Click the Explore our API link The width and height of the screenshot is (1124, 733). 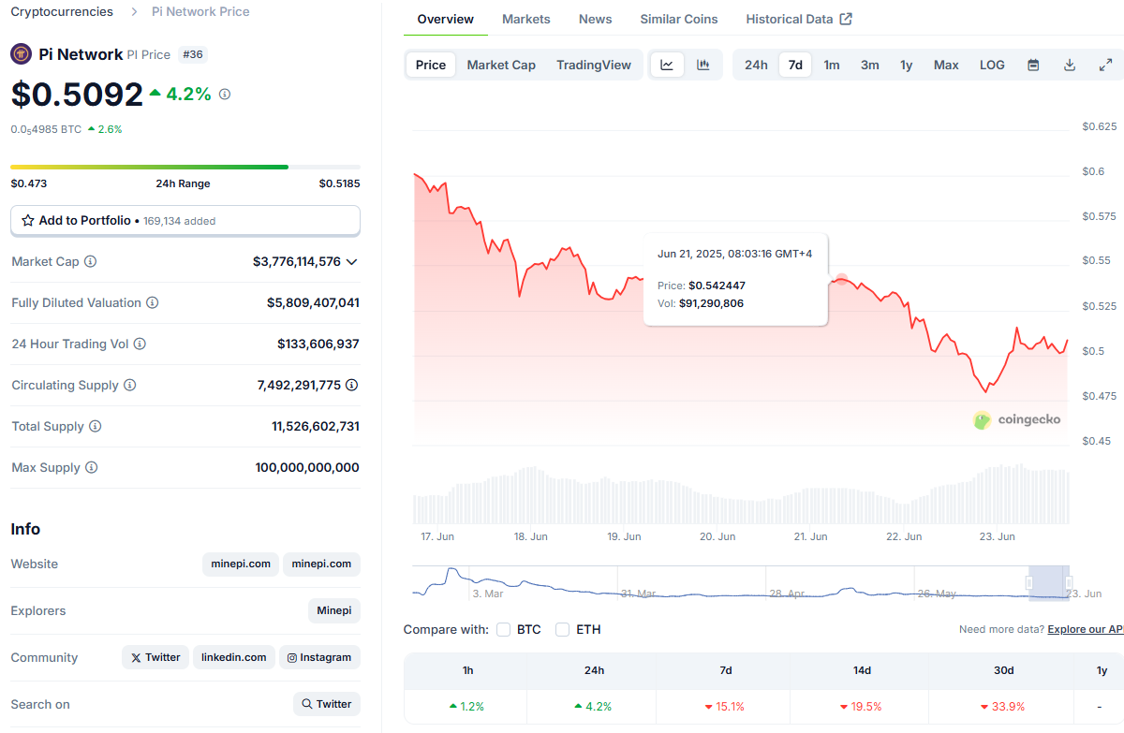[x=1085, y=629]
